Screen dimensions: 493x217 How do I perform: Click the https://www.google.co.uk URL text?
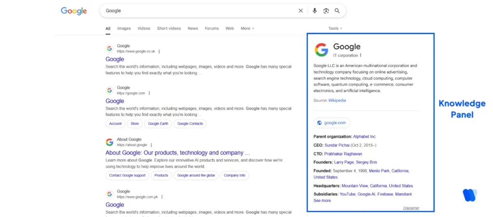(x=136, y=51)
